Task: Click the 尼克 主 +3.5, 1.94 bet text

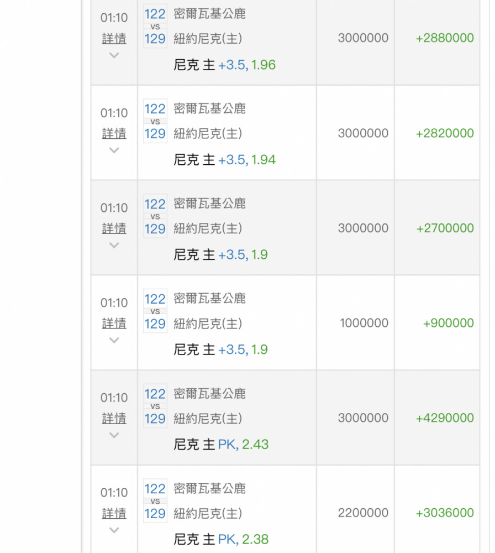Action: tap(225, 160)
